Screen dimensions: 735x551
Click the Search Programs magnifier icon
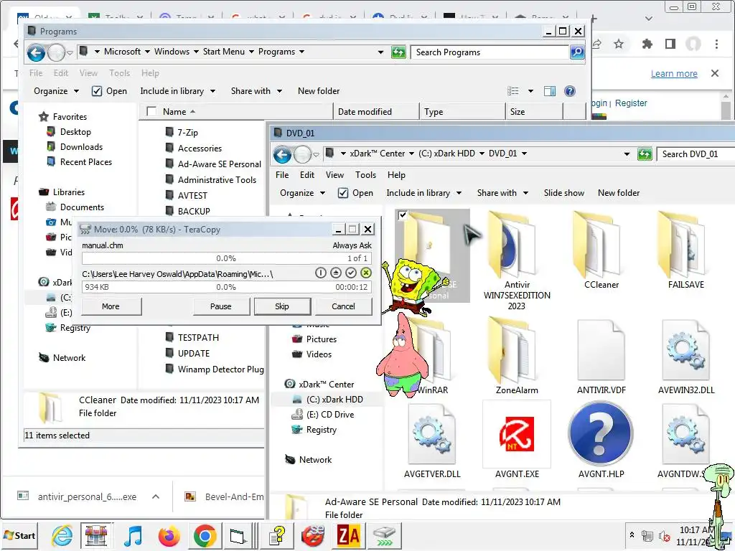point(577,52)
